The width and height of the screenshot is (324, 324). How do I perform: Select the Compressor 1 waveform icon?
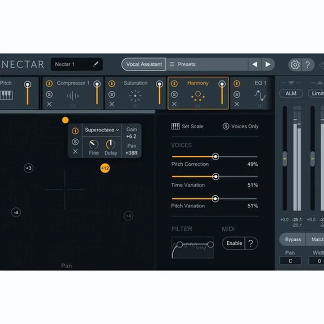point(72,96)
